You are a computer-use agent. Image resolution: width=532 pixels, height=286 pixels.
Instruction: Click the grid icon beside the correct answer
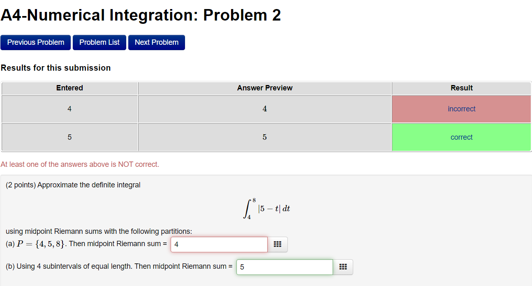343,267
